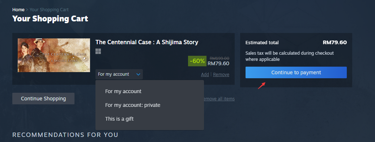Viewport: 375px width, 142px height.
Task: Click the Continue Shopping button
Action: 43,99
